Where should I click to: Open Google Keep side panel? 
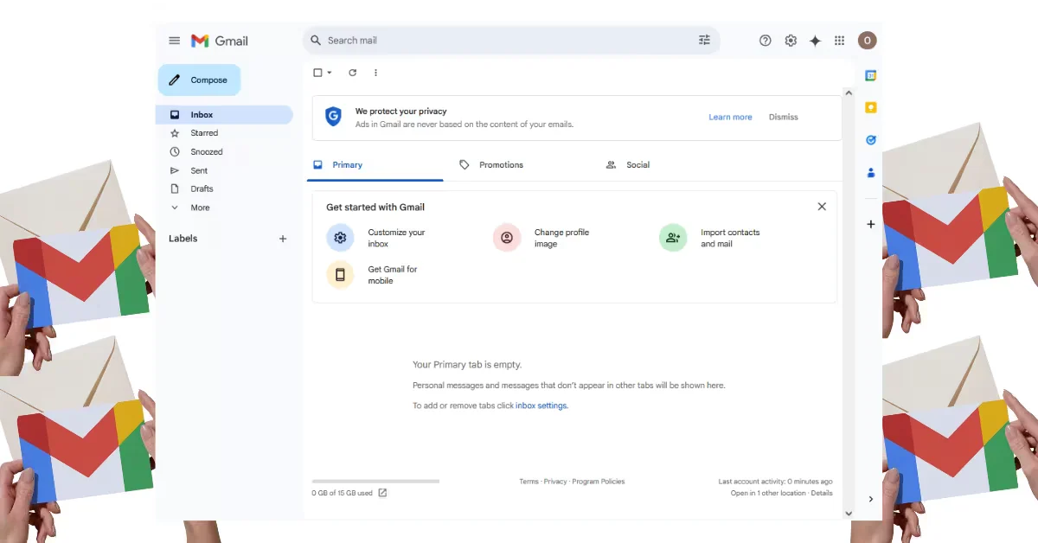click(871, 107)
